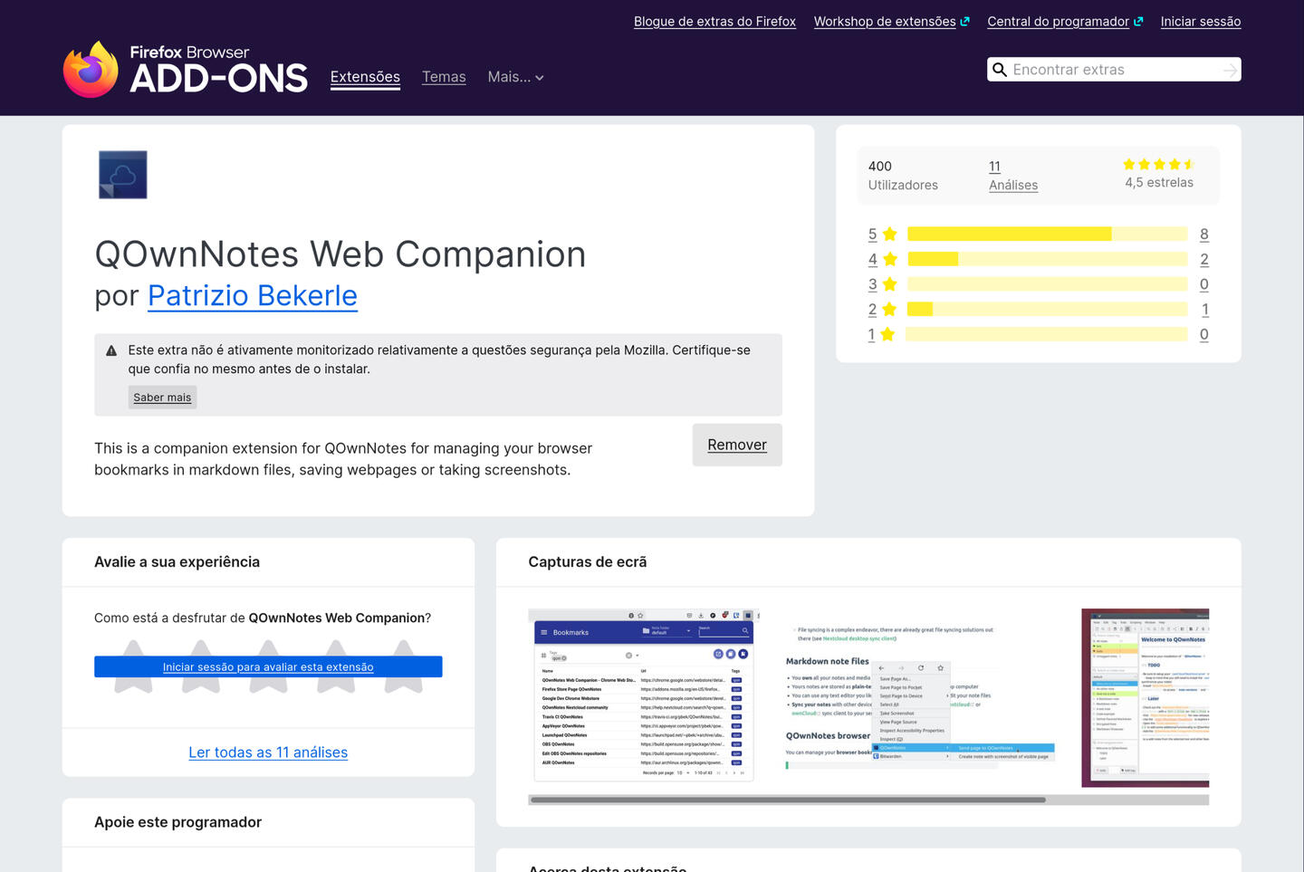1304x872 pixels.
Task: Click the QOwnNotes extension icon
Action: click(x=122, y=175)
